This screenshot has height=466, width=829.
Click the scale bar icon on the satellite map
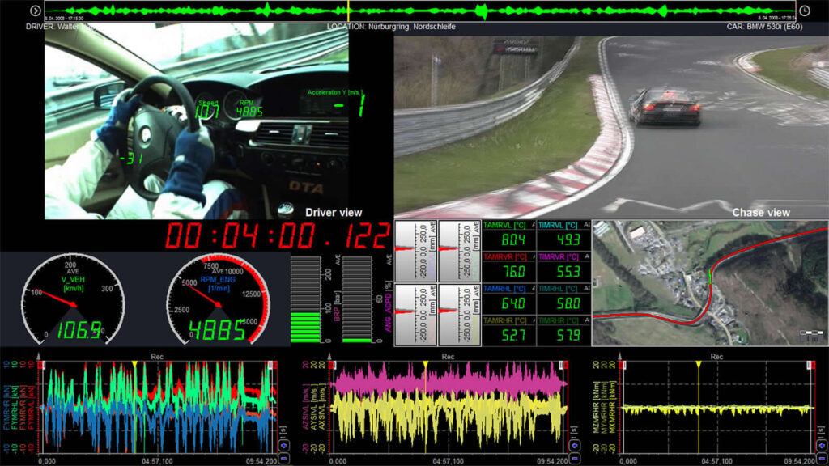coord(810,333)
